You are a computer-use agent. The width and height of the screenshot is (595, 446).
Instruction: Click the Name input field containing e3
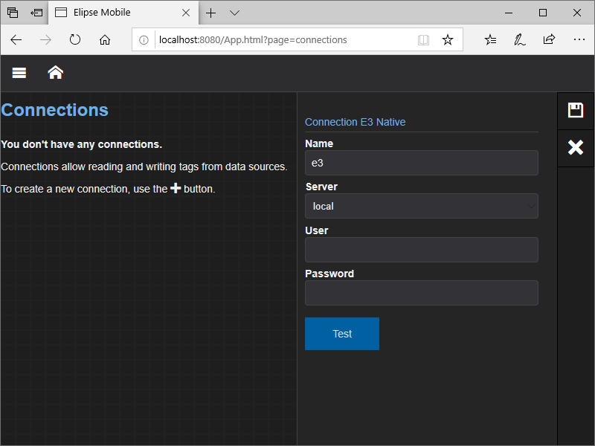click(x=421, y=163)
